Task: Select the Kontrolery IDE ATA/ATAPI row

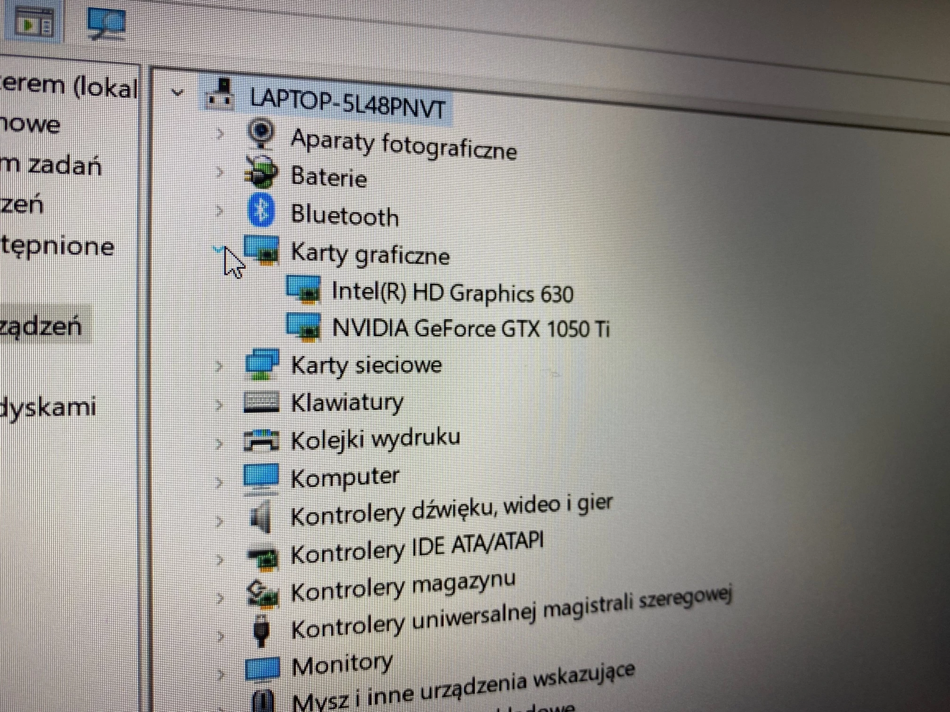Action: (x=417, y=548)
